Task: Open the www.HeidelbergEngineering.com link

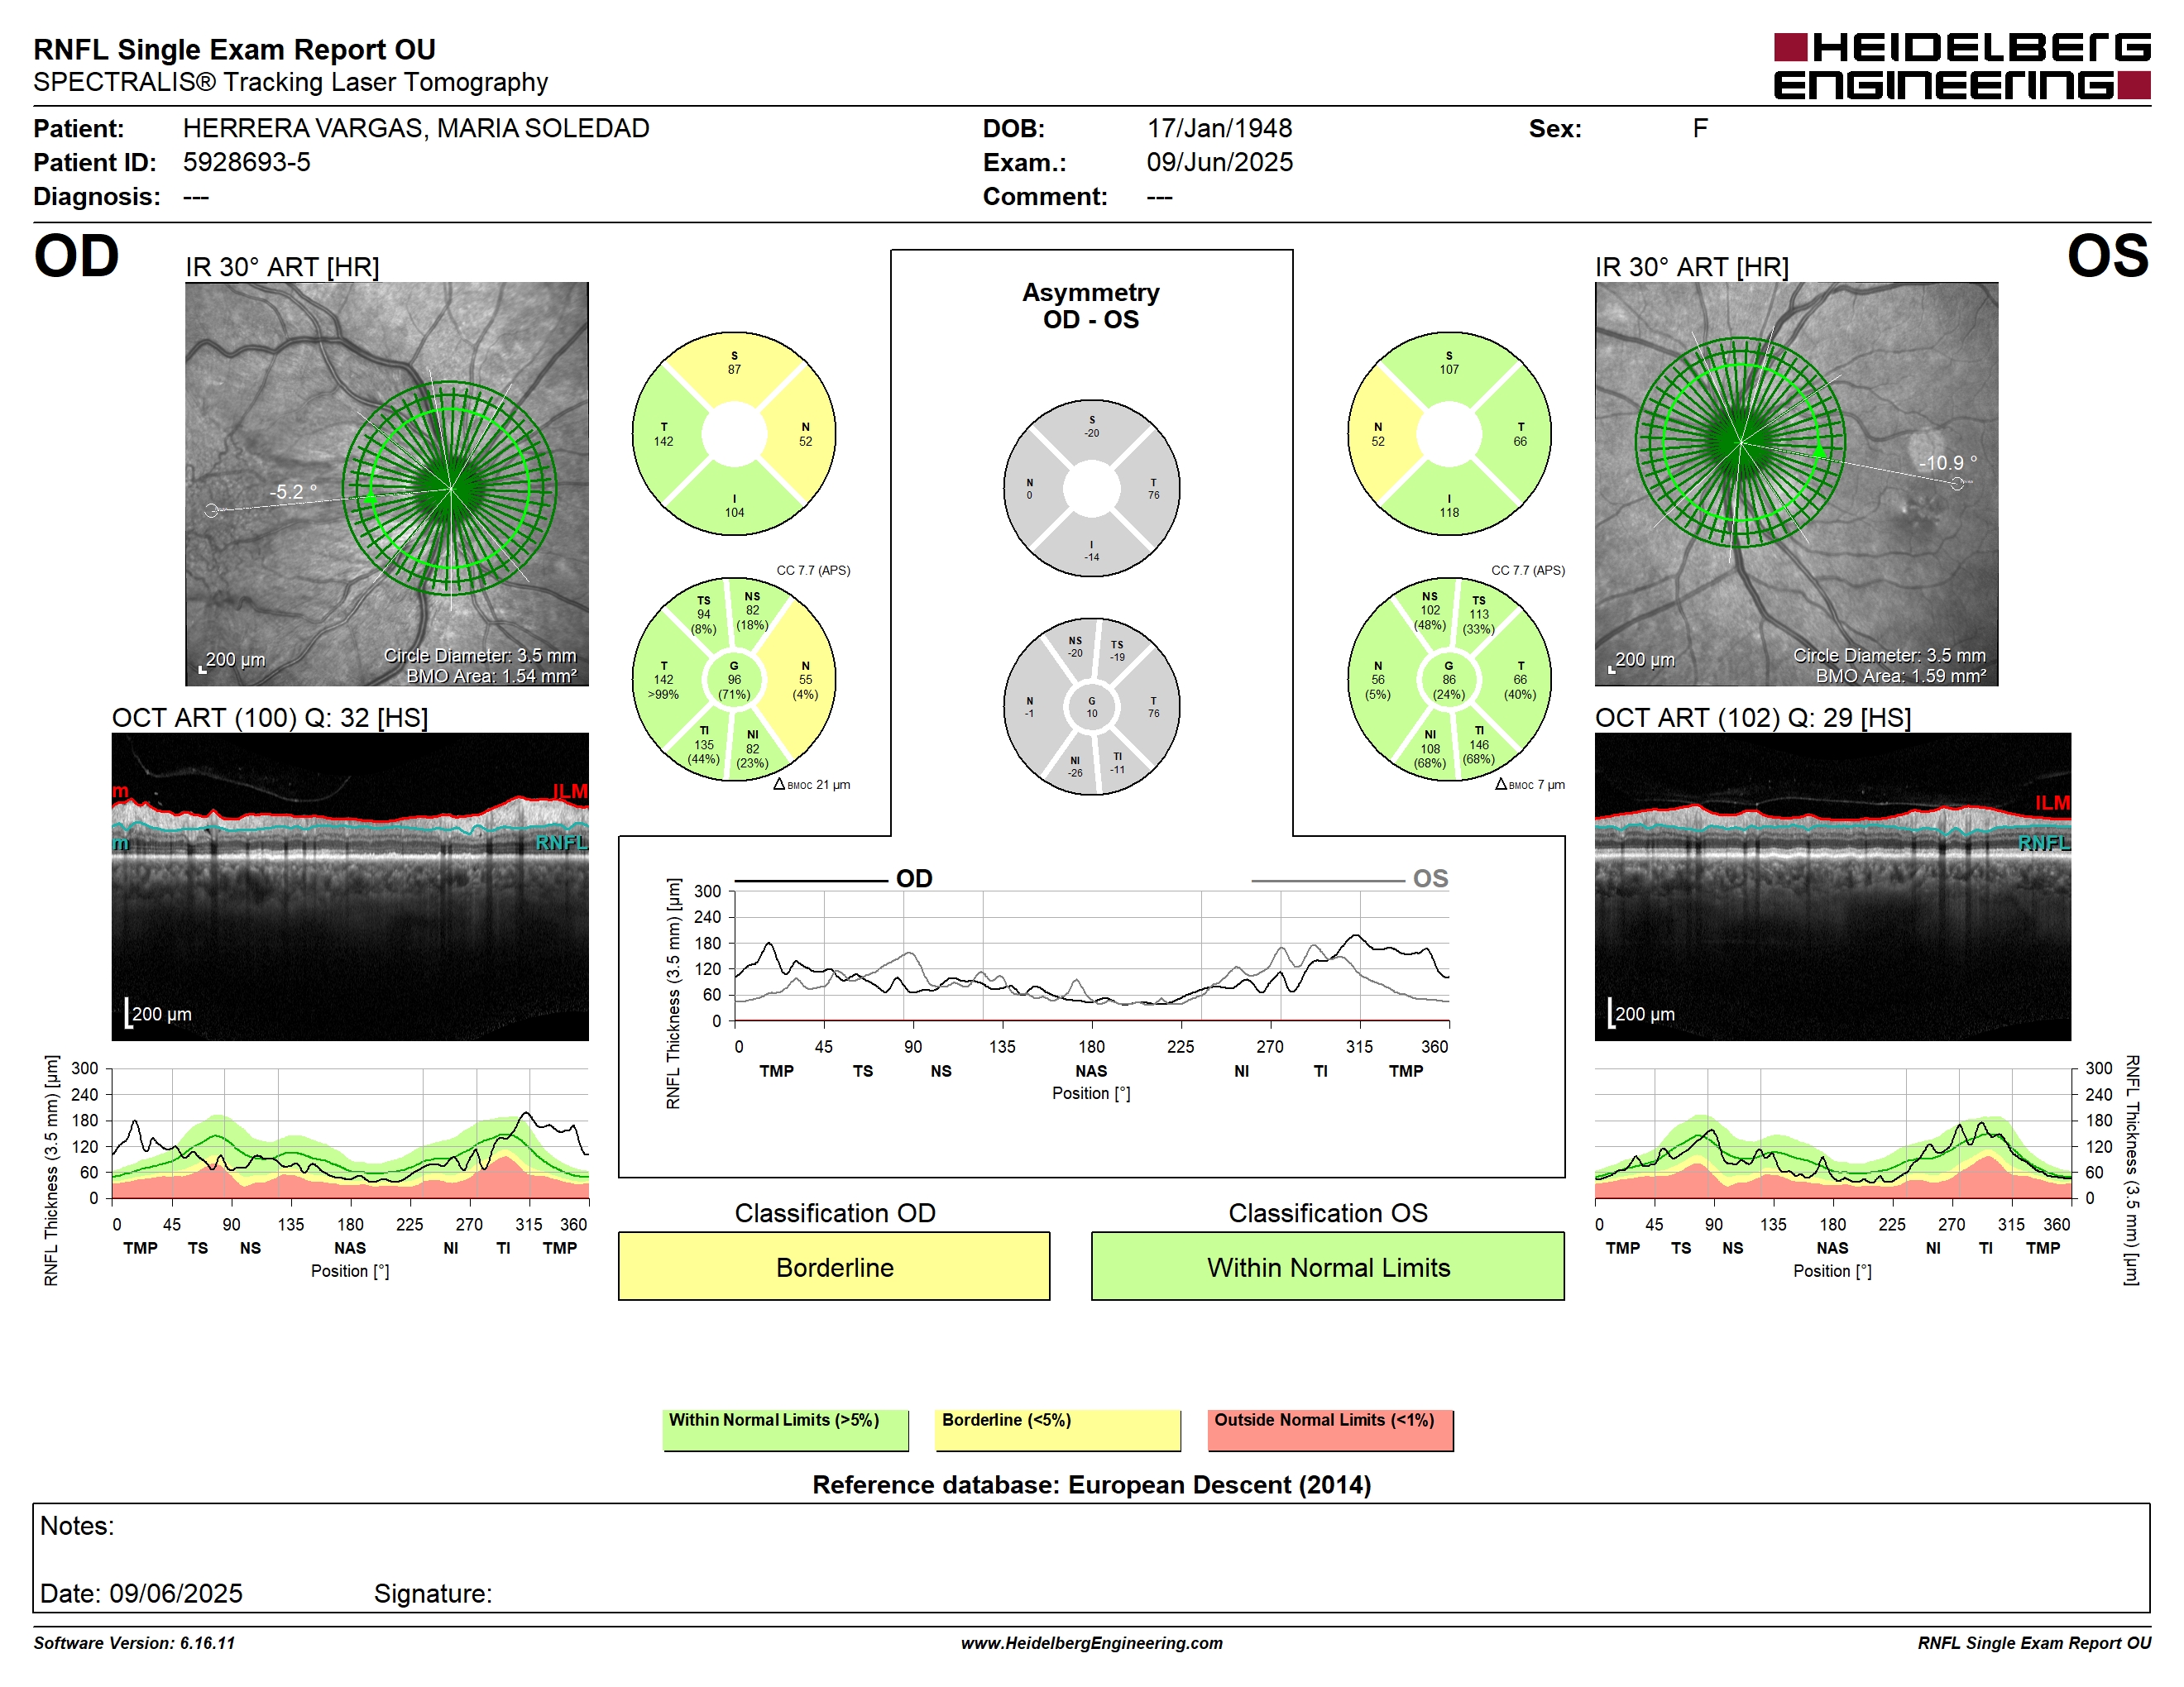Action: (1091, 1643)
